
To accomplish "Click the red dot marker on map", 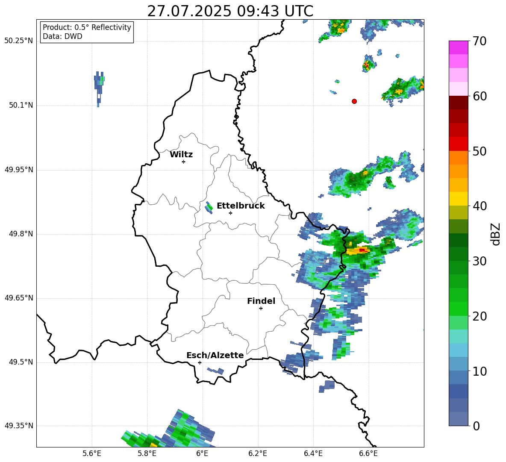I will tap(354, 101).
